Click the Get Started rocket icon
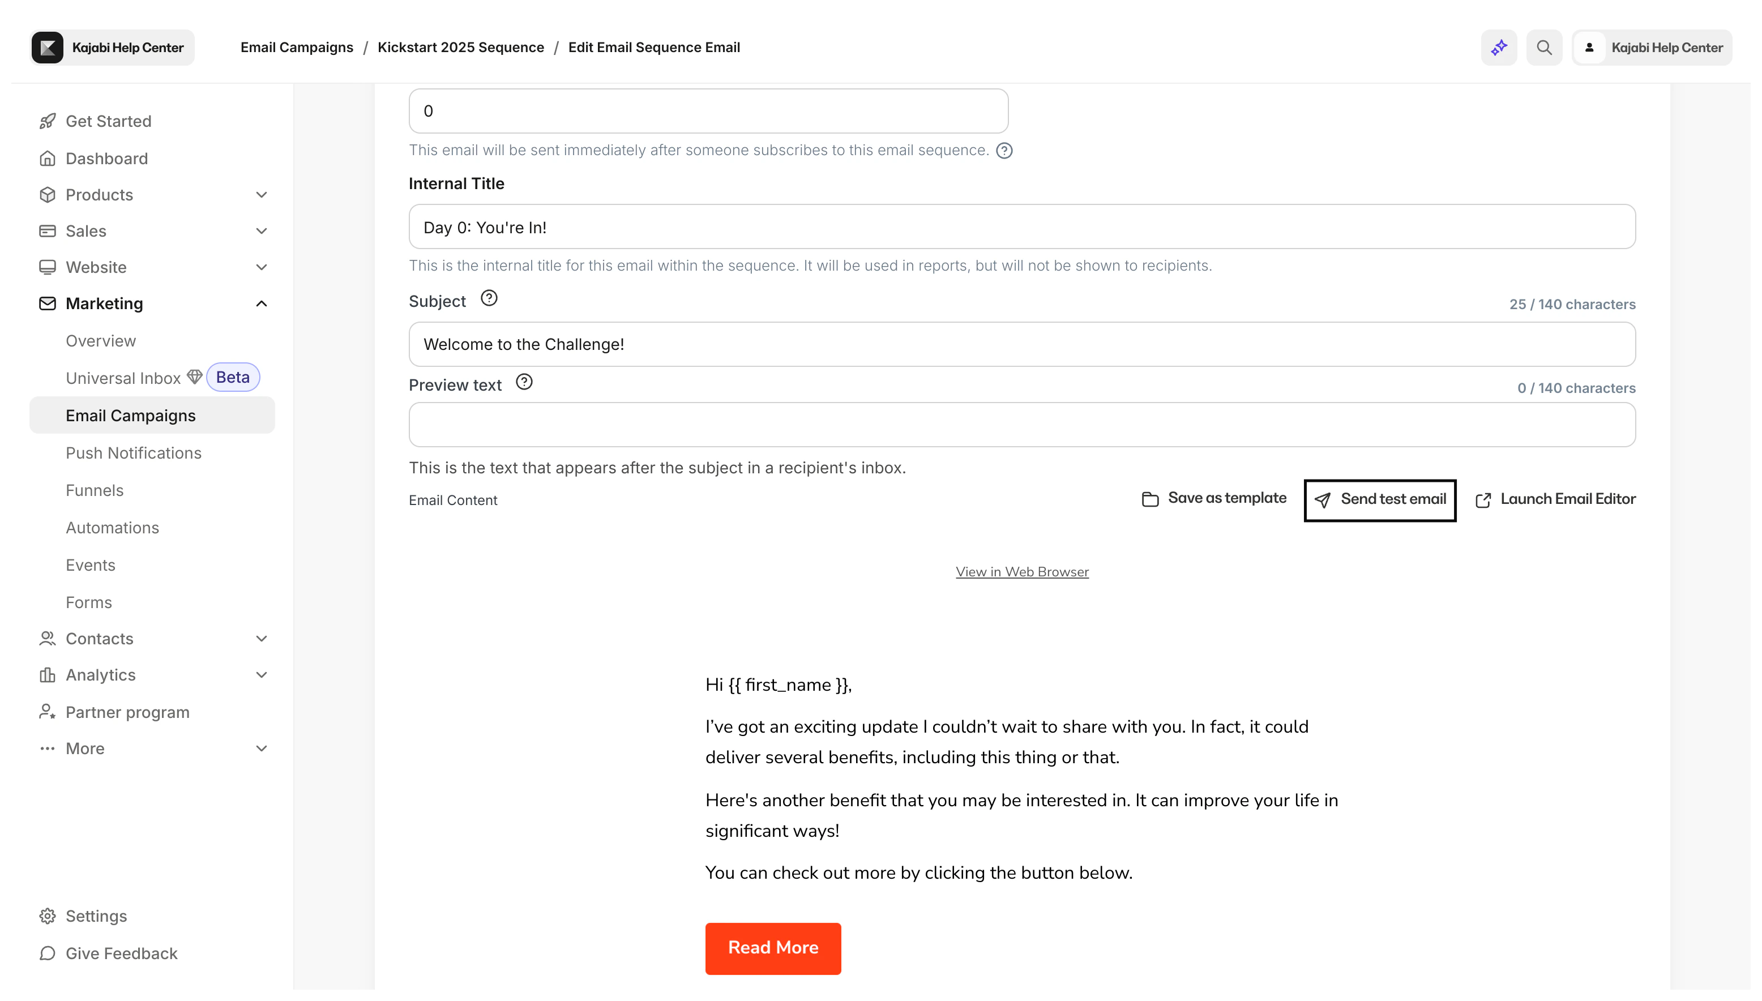 tap(47, 120)
